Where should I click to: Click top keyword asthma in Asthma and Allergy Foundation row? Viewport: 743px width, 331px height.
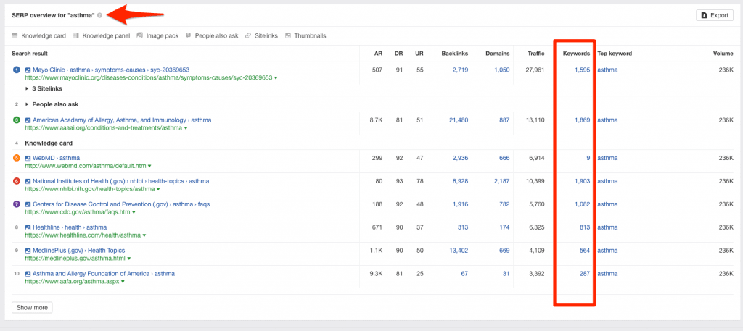coord(607,274)
